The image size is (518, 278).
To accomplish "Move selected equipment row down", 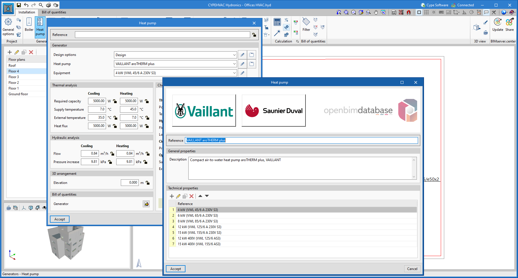I will click(x=207, y=196).
